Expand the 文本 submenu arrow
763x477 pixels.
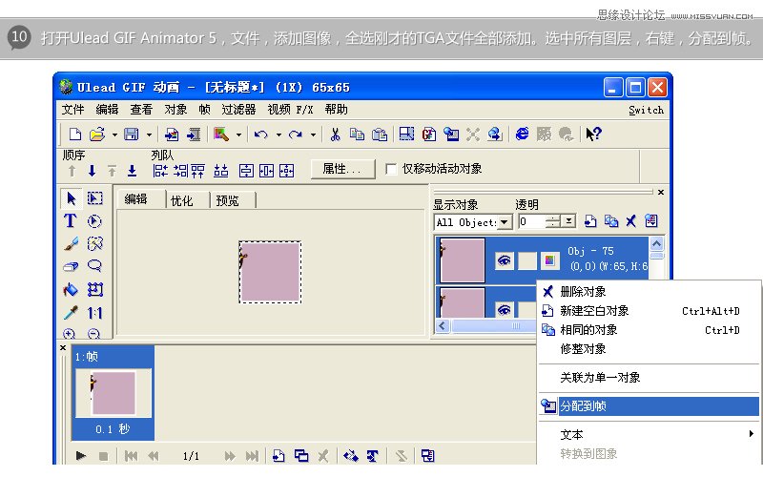tap(751, 434)
